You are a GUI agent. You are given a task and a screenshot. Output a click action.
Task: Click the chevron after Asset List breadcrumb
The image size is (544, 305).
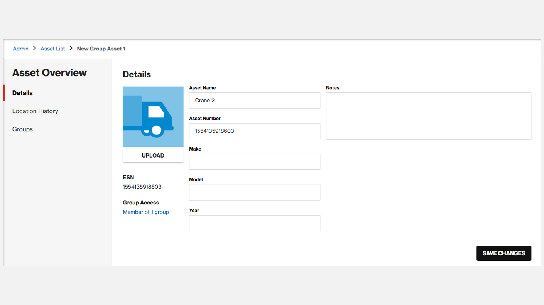pyautogui.click(x=71, y=49)
